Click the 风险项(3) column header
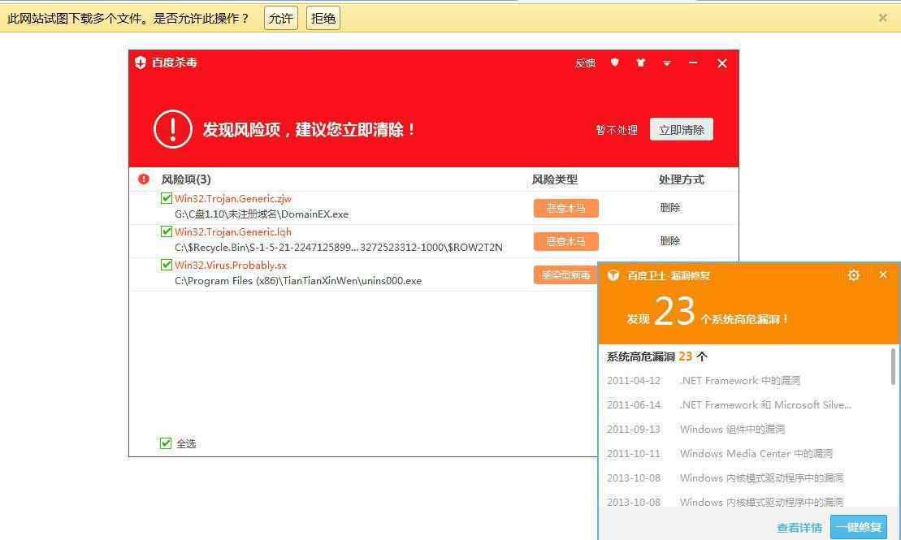 [x=186, y=179]
